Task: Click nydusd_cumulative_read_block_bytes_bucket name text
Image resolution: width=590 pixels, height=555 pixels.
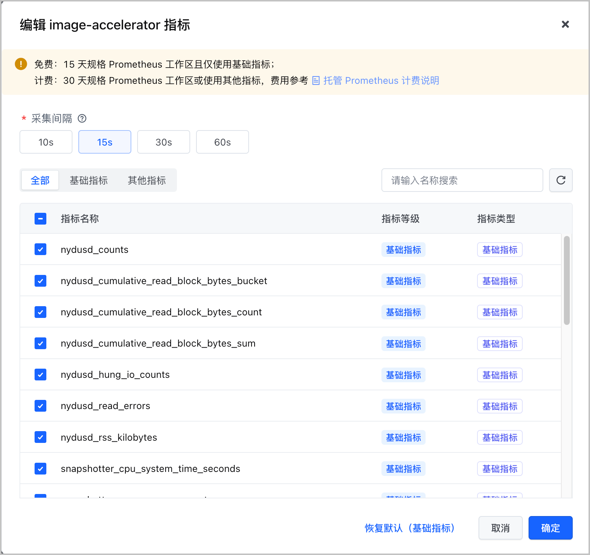Action: 164,281
